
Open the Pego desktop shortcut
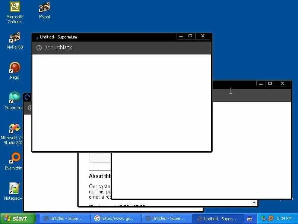pyautogui.click(x=15, y=71)
